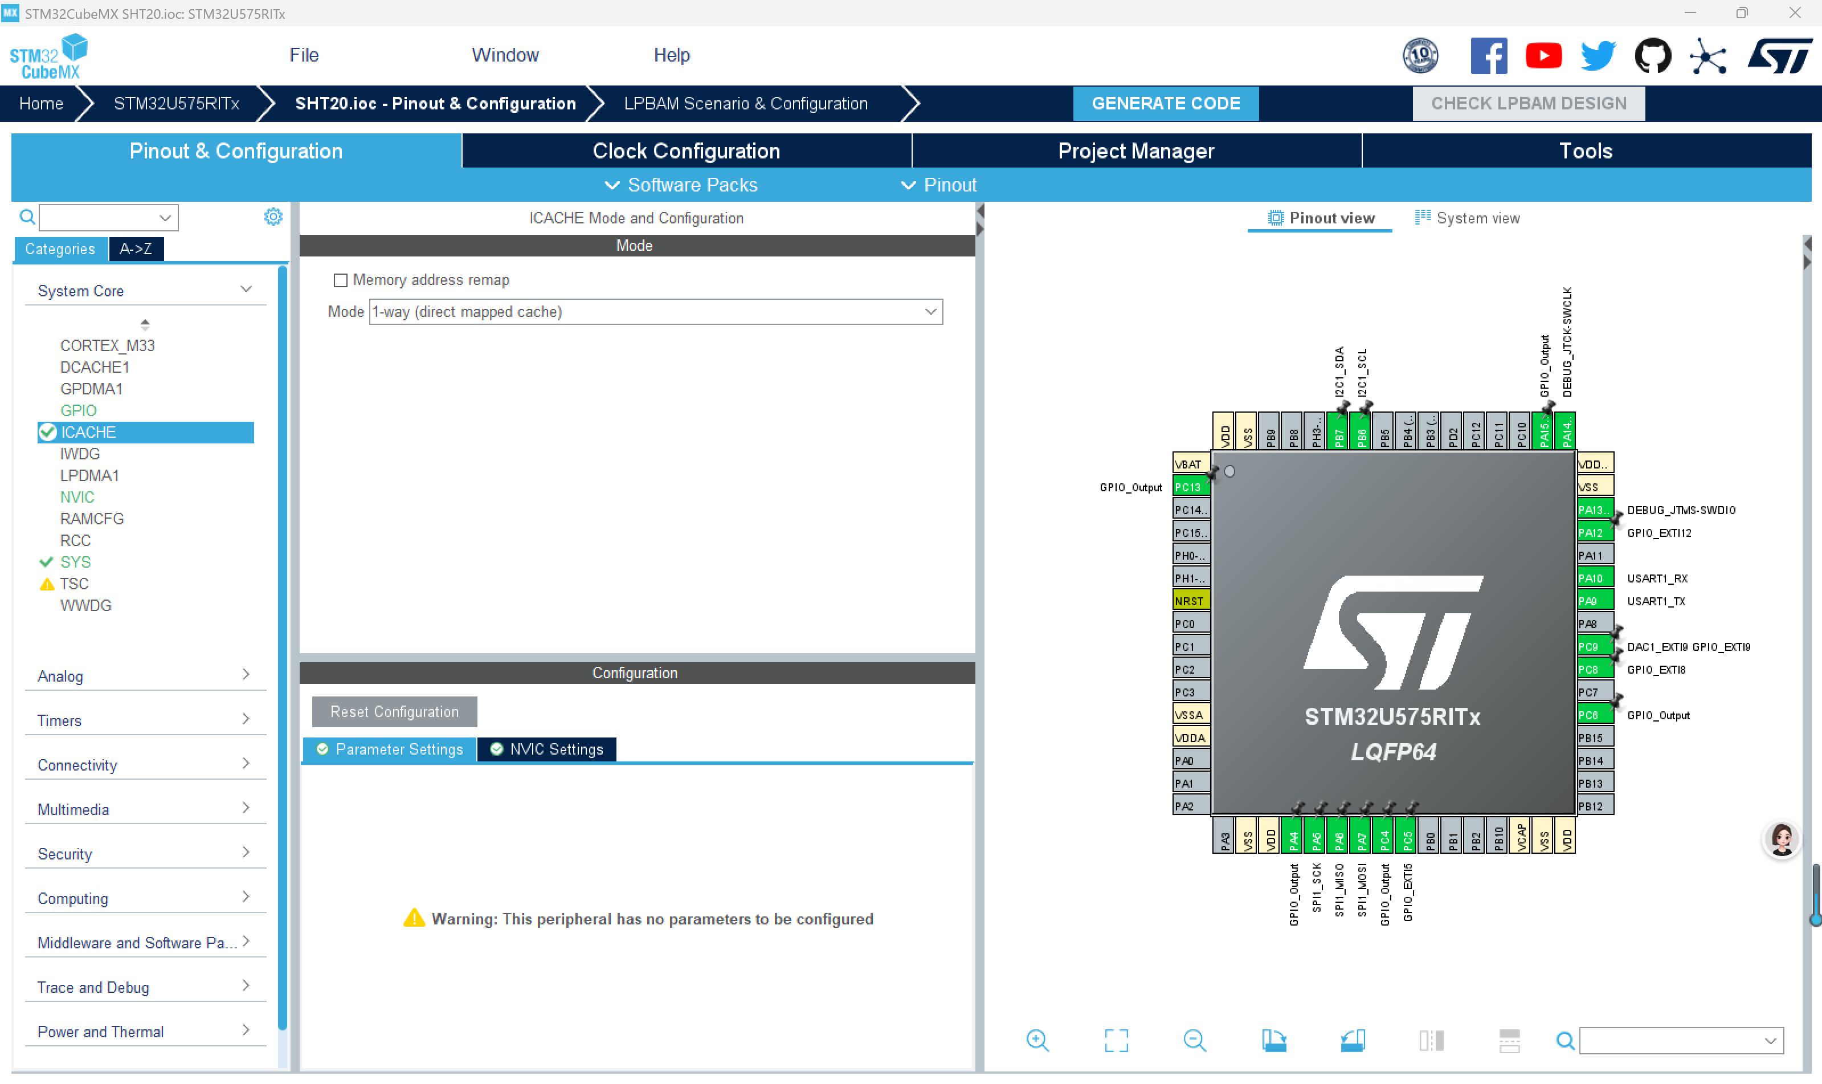Viewport: 1822px width, 1084px height.
Task: Click the fit-to-screen icon in pinout toolbar
Action: [1116, 1040]
